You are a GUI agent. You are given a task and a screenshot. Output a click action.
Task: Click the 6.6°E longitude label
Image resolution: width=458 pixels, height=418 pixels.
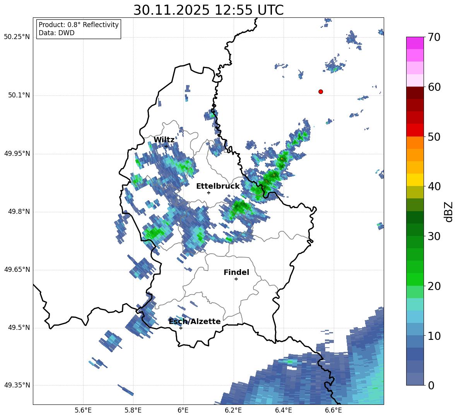tap(333, 410)
